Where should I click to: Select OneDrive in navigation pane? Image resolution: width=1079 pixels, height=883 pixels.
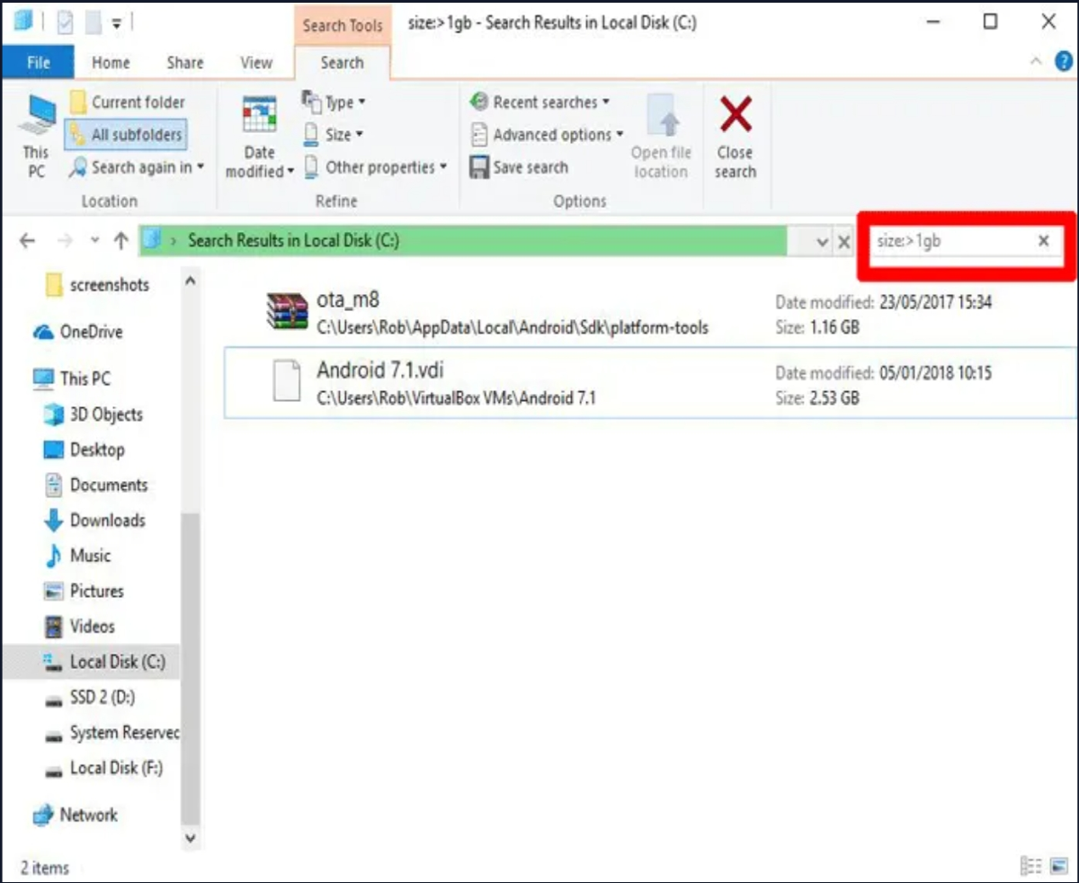[77, 332]
